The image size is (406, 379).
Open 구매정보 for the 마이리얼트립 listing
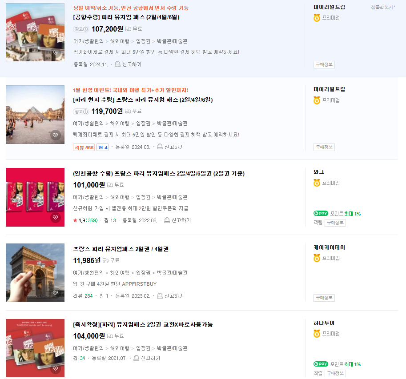323,64
